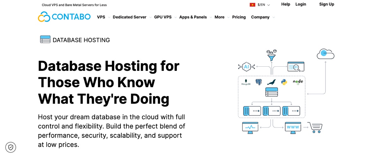Viewport: 379px width, 158px height.
Task: Click the Help link
Action: [x=286, y=4]
